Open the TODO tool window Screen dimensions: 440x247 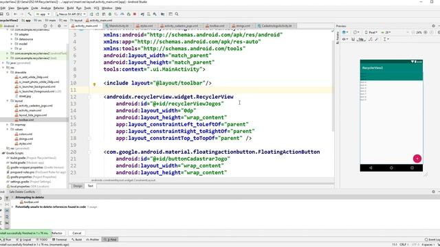click(x=41, y=239)
